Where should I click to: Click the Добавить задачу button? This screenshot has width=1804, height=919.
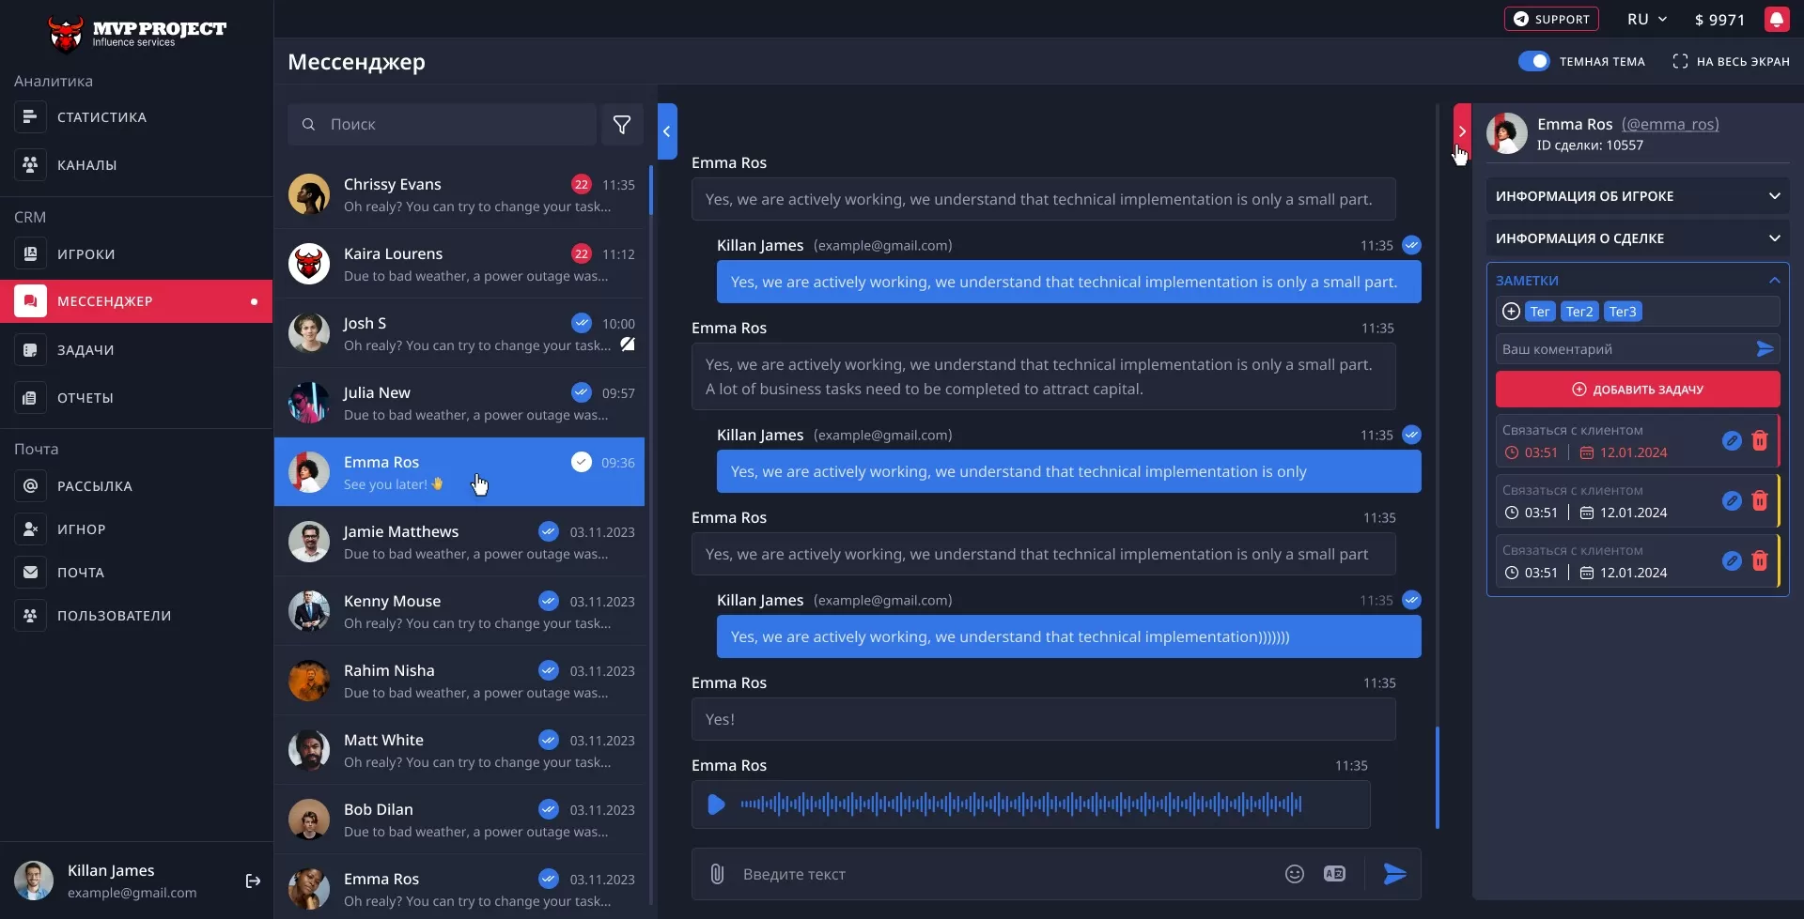click(1637, 390)
